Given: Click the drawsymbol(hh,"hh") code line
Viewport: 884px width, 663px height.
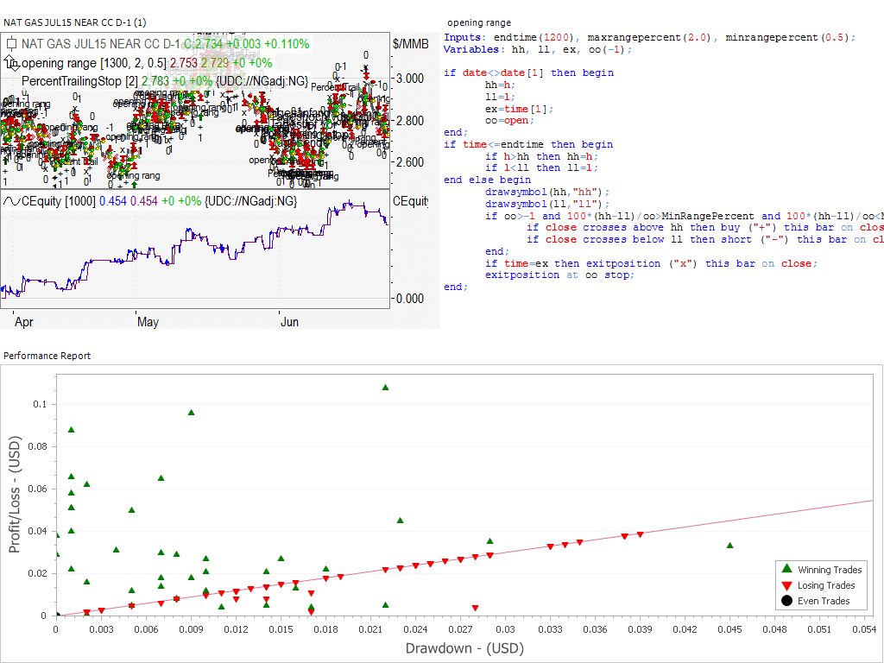Looking at the screenshot, I should pyautogui.click(x=547, y=193).
